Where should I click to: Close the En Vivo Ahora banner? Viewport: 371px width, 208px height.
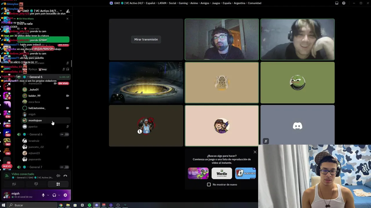pos(68,19)
